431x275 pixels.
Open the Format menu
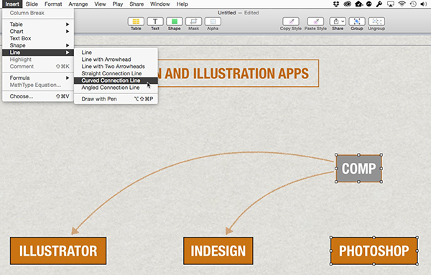tap(53, 4)
